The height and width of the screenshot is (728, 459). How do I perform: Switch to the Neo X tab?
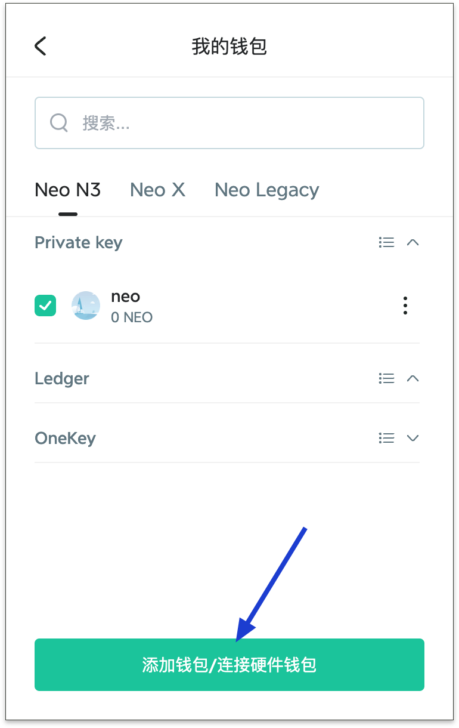click(157, 190)
